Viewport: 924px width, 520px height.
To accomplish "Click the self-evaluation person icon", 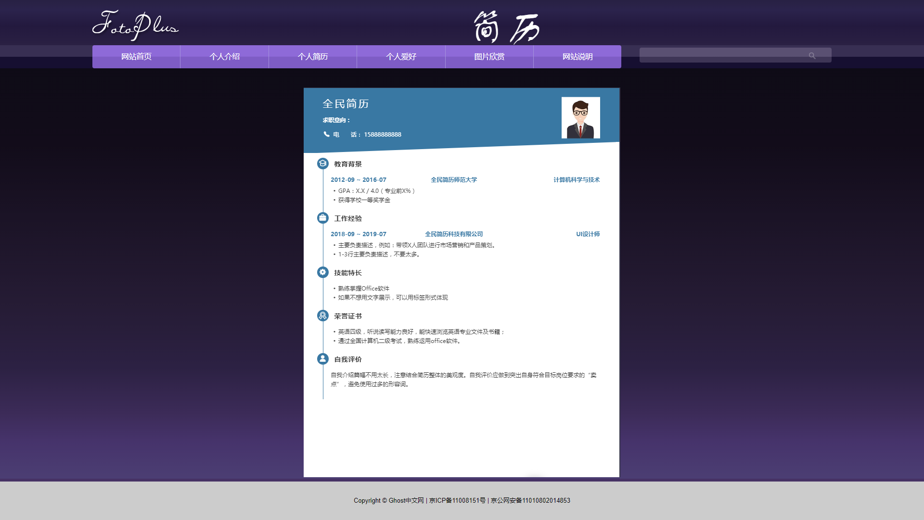I will click(x=323, y=359).
